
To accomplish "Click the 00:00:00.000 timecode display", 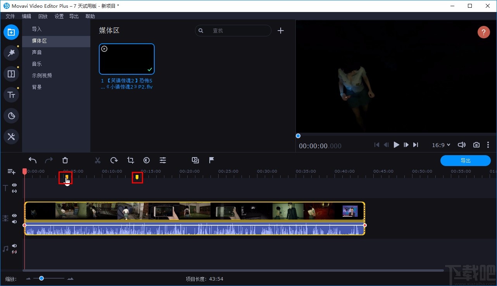I will coord(320,146).
